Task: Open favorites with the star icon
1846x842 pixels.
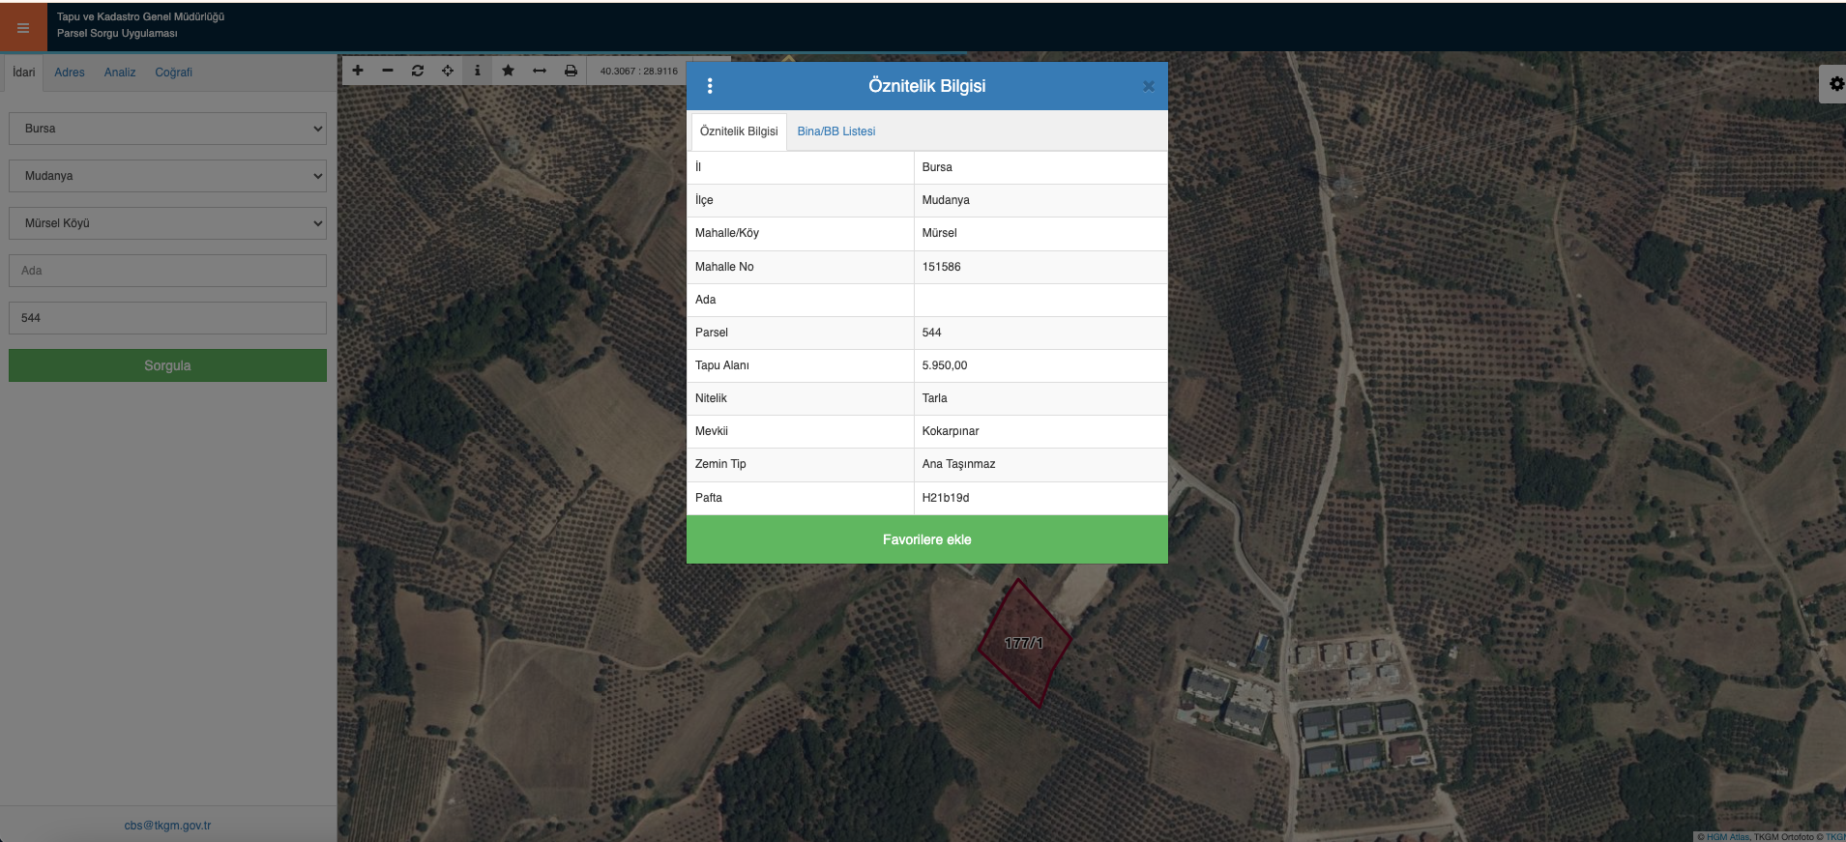Action: pos(508,71)
